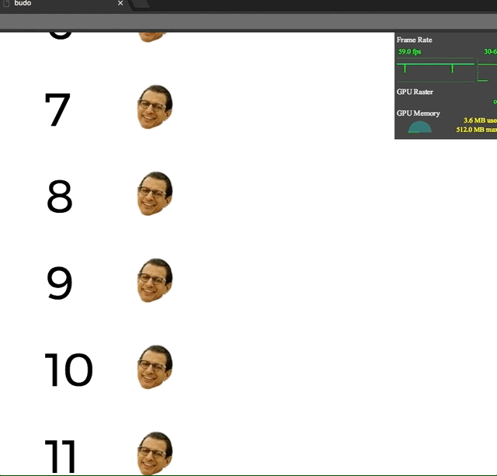Click the GPU Memory label
Screen dimensions: 497x476
click(418, 113)
